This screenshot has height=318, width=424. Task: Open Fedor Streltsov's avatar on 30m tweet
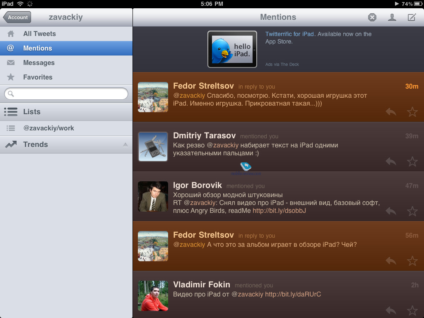coord(153,97)
